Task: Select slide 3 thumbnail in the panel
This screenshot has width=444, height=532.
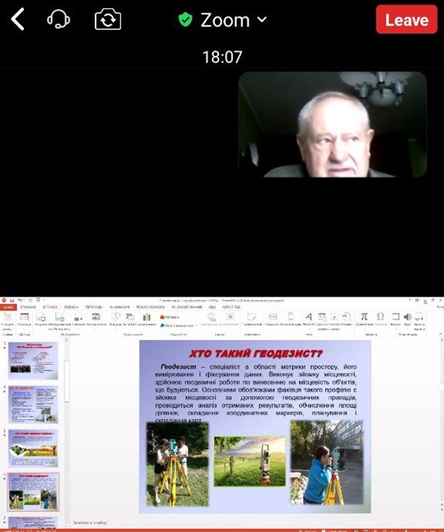Action: pos(33,361)
